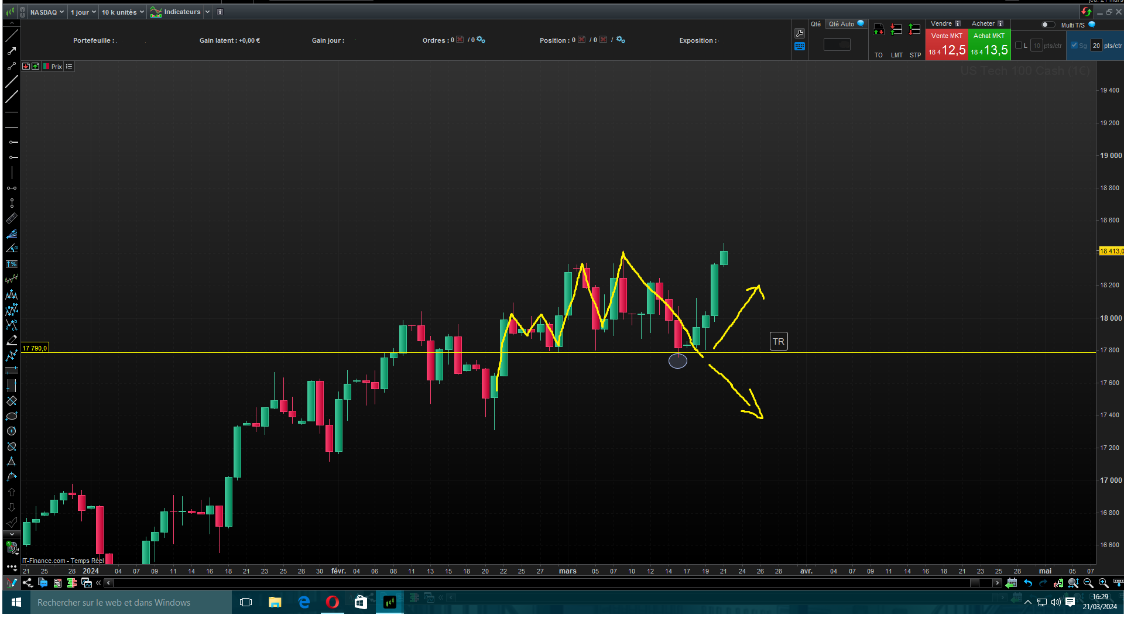Expand the 1 jour timeframe dropdown
Image resolution: width=1124 pixels, height=632 pixels.
pyautogui.click(x=83, y=12)
